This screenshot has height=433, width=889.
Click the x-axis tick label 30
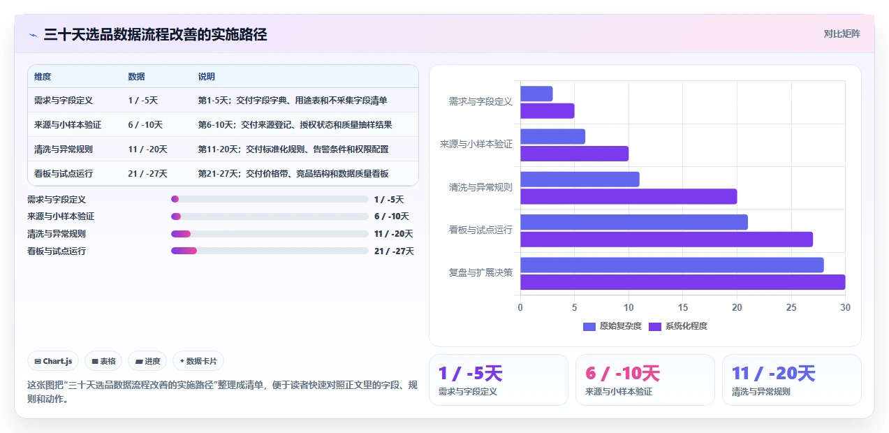click(845, 307)
